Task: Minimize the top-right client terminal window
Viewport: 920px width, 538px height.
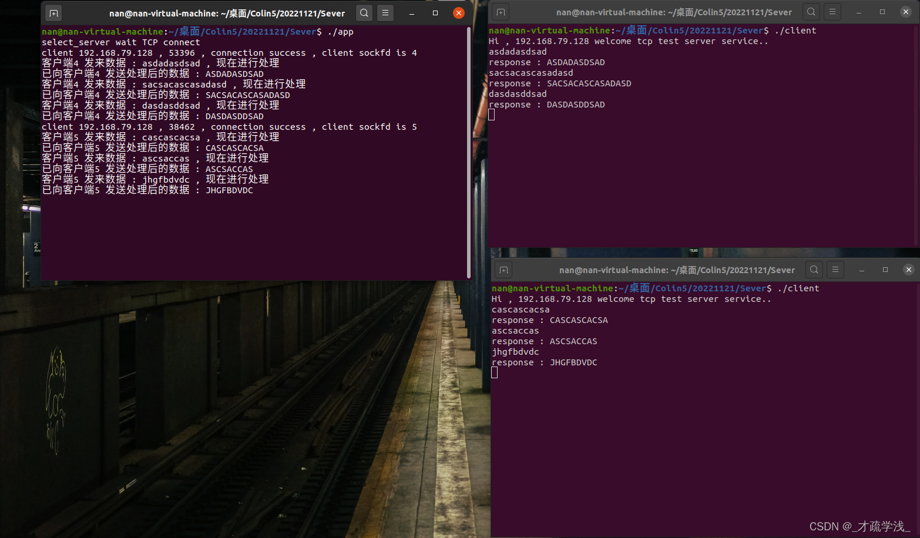Action: pos(858,11)
